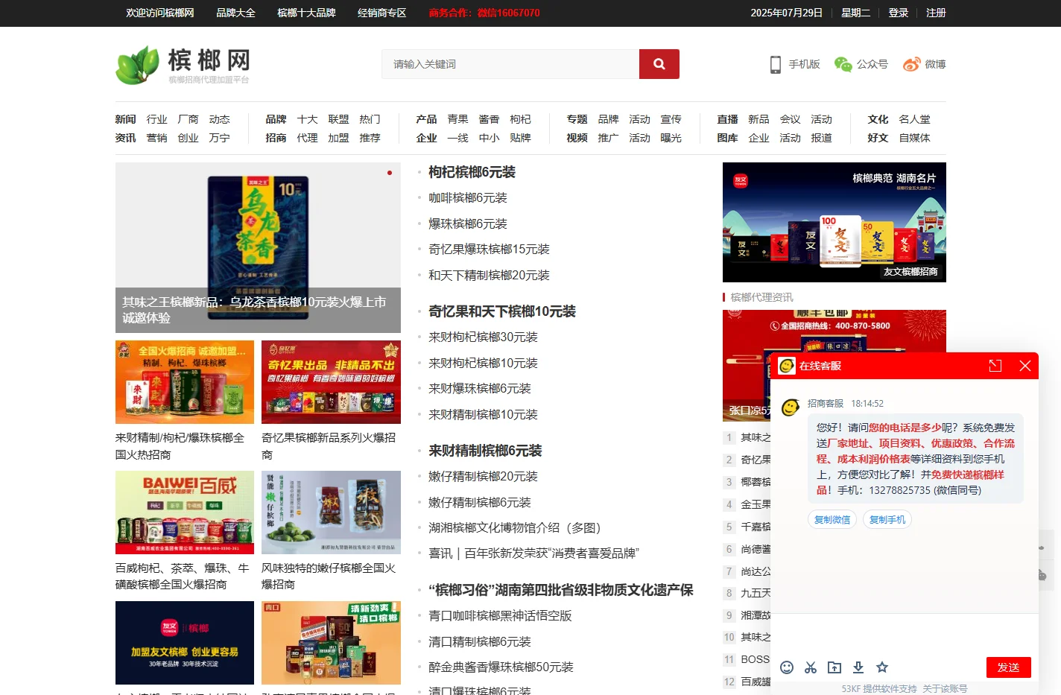Open the WeChat 公众号 icon
The width and height of the screenshot is (1061, 695).
(843, 64)
